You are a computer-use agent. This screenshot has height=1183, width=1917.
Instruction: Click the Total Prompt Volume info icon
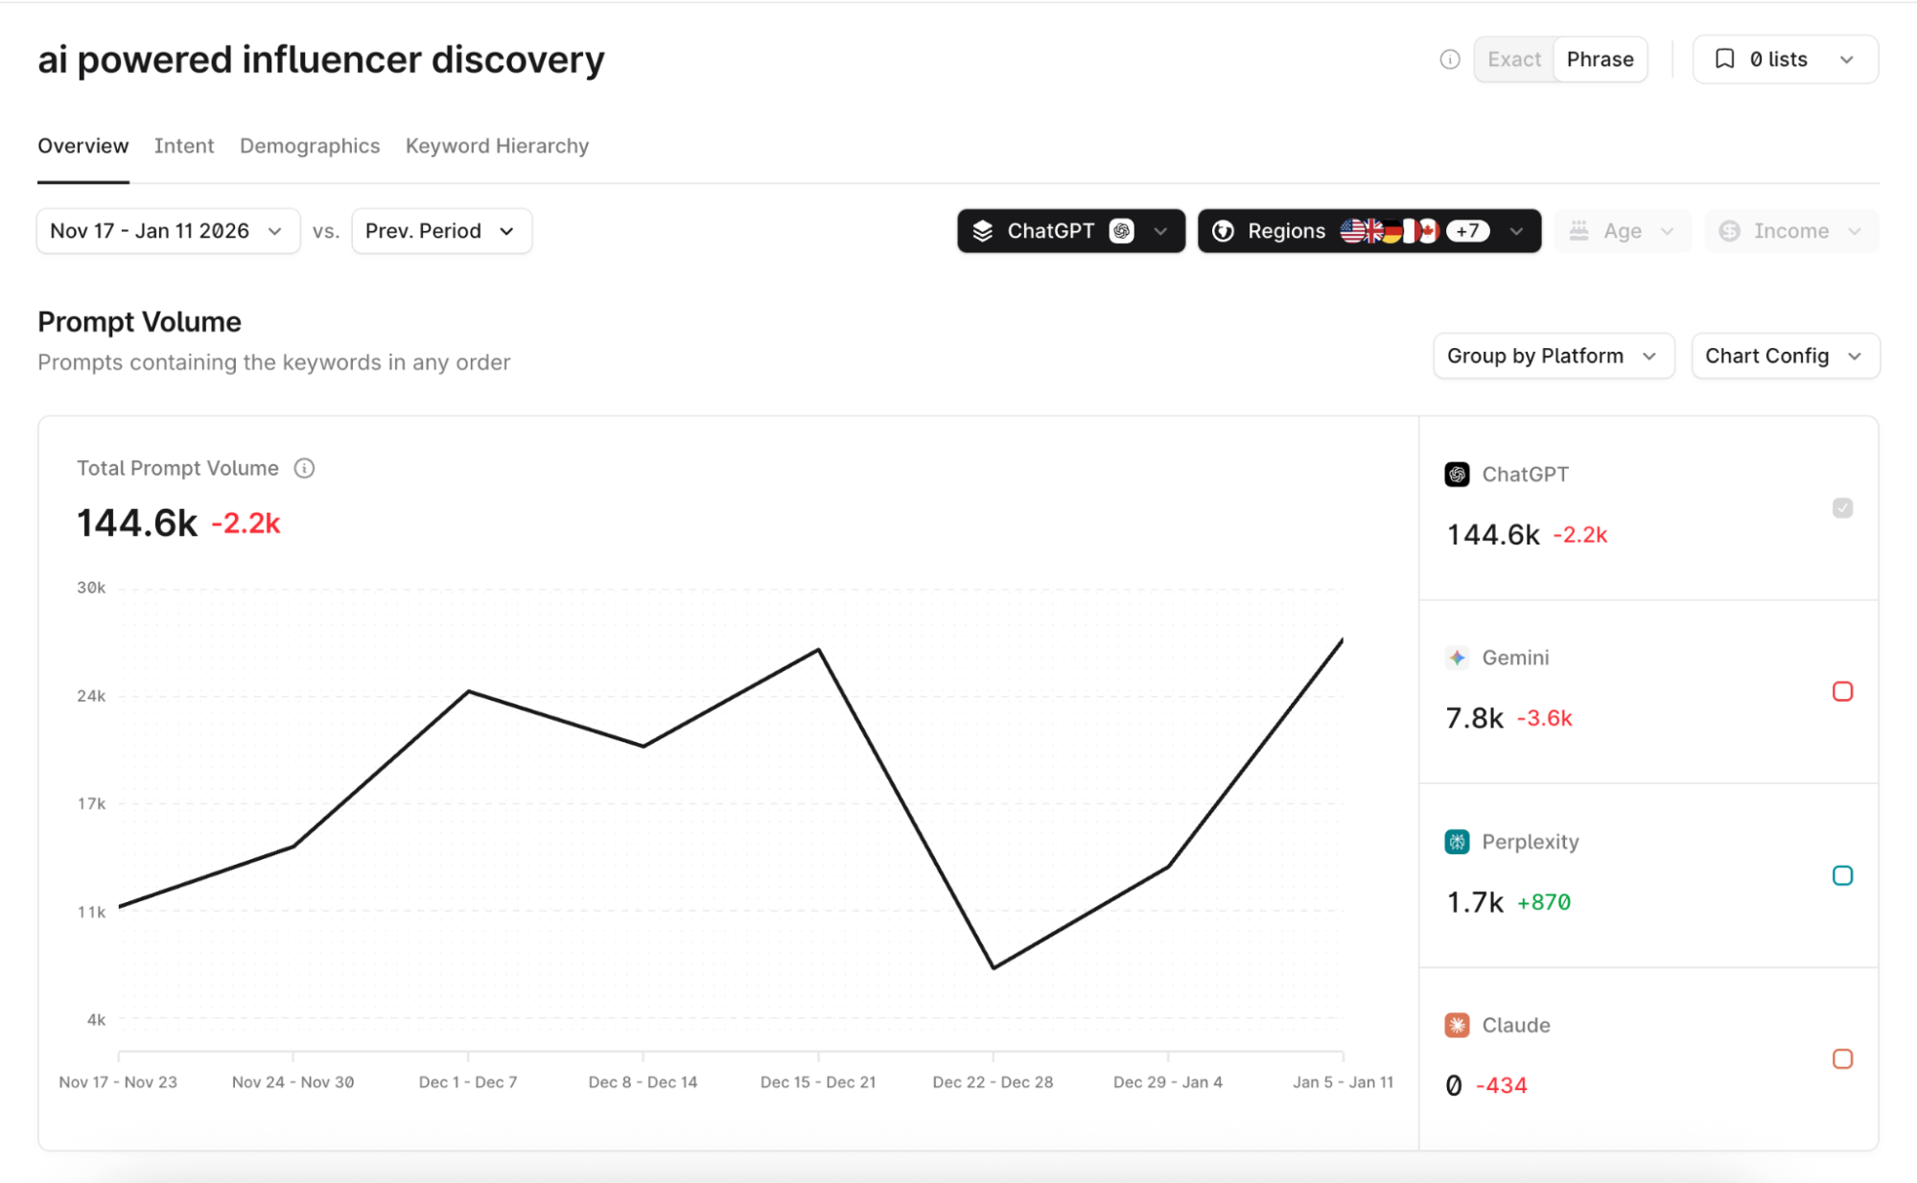tap(304, 468)
